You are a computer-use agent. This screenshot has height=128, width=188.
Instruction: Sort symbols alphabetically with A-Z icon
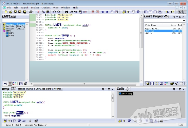click(x=5, y=84)
